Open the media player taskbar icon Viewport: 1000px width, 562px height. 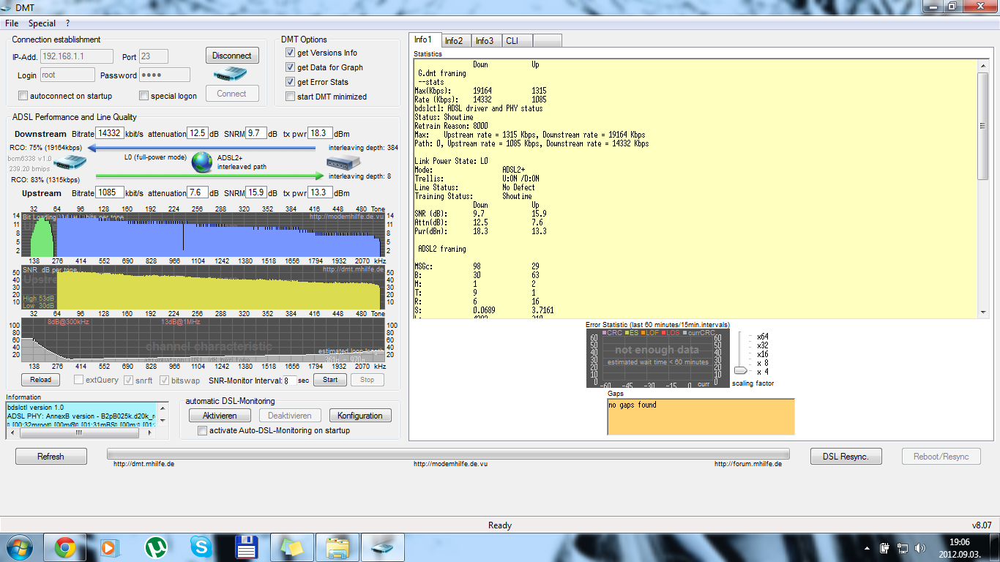pos(108,547)
